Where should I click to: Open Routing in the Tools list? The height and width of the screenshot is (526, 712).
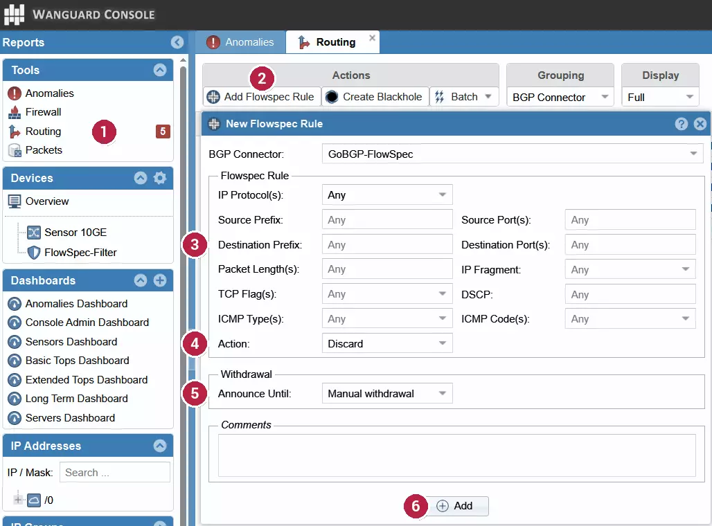(43, 131)
